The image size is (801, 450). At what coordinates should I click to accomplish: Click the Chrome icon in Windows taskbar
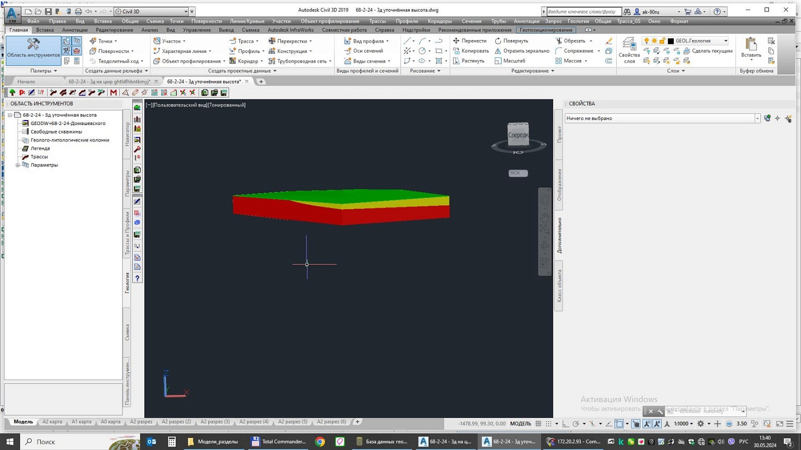[320, 441]
